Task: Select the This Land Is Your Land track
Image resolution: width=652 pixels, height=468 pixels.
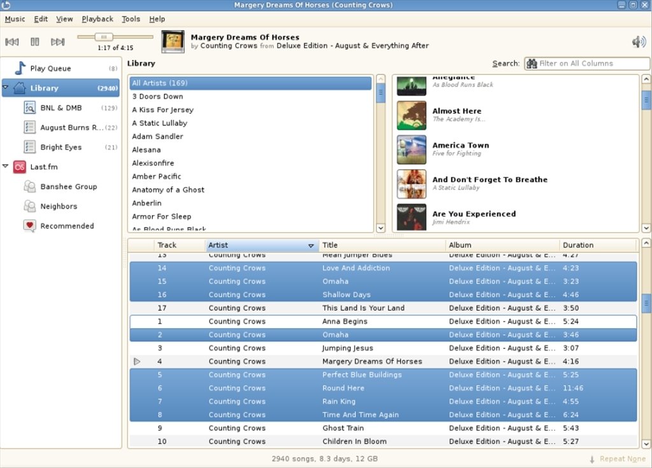Action: [x=383, y=308]
